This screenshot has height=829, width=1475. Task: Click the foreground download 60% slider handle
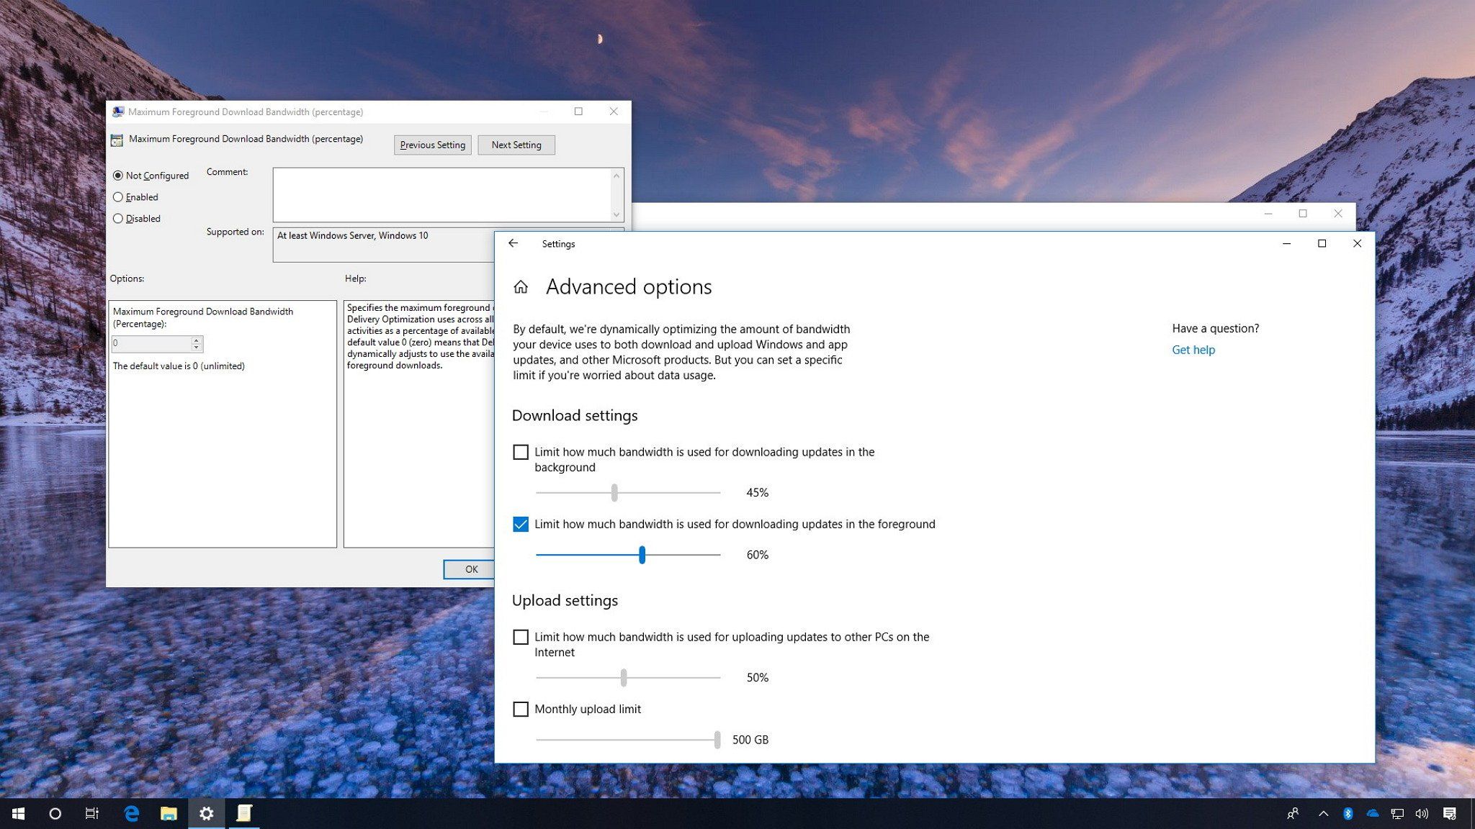642,555
